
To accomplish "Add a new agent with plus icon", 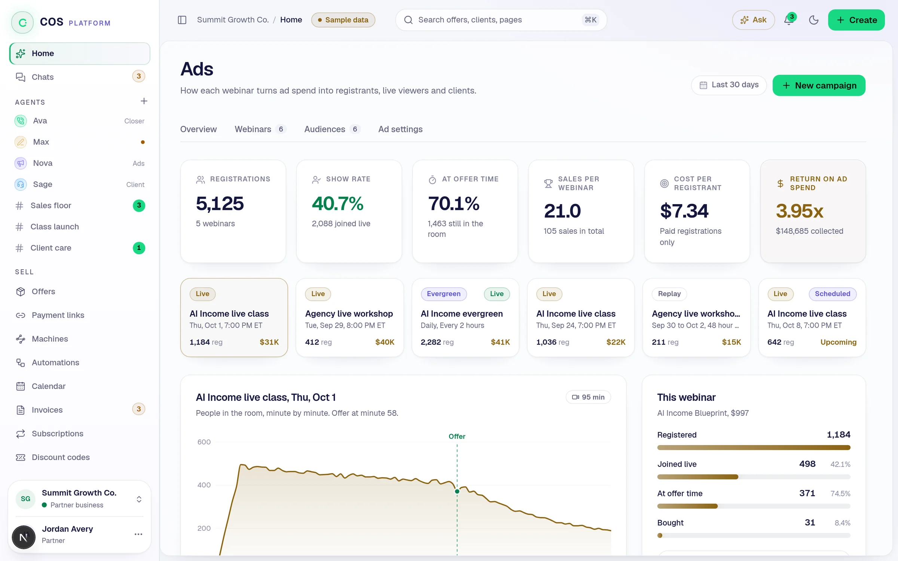I will pyautogui.click(x=144, y=101).
